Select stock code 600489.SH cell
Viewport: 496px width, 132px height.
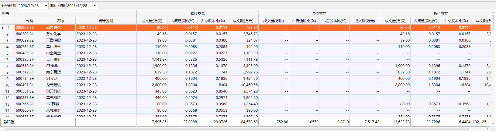pos(30,53)
